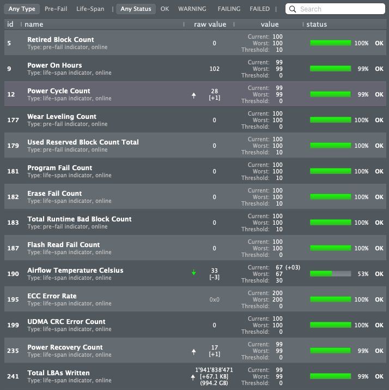Click the up arrow beside Total LBAs Written
Image resolution: width=389 pixels, height=390 pixels.
192,376
